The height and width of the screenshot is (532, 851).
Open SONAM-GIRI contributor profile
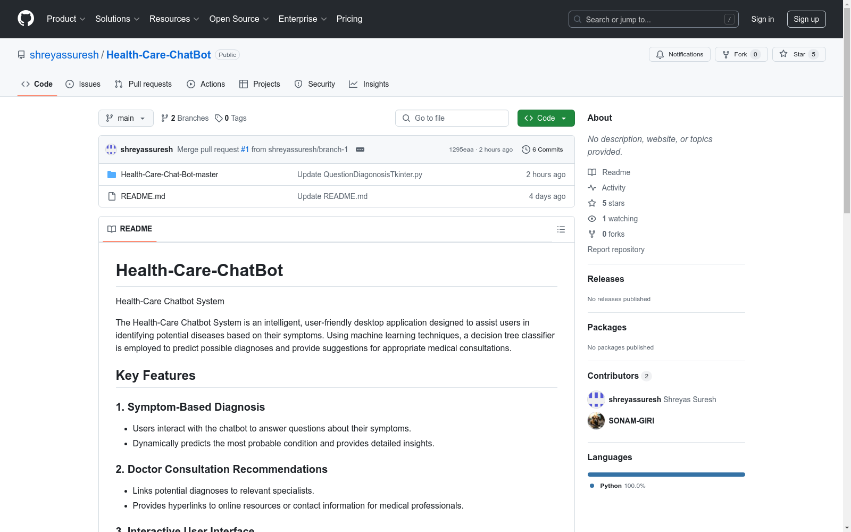[631, 421]
